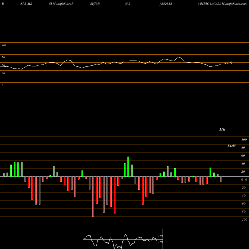
Task: Click the RSI axis label 30
Action: [3, 73]
